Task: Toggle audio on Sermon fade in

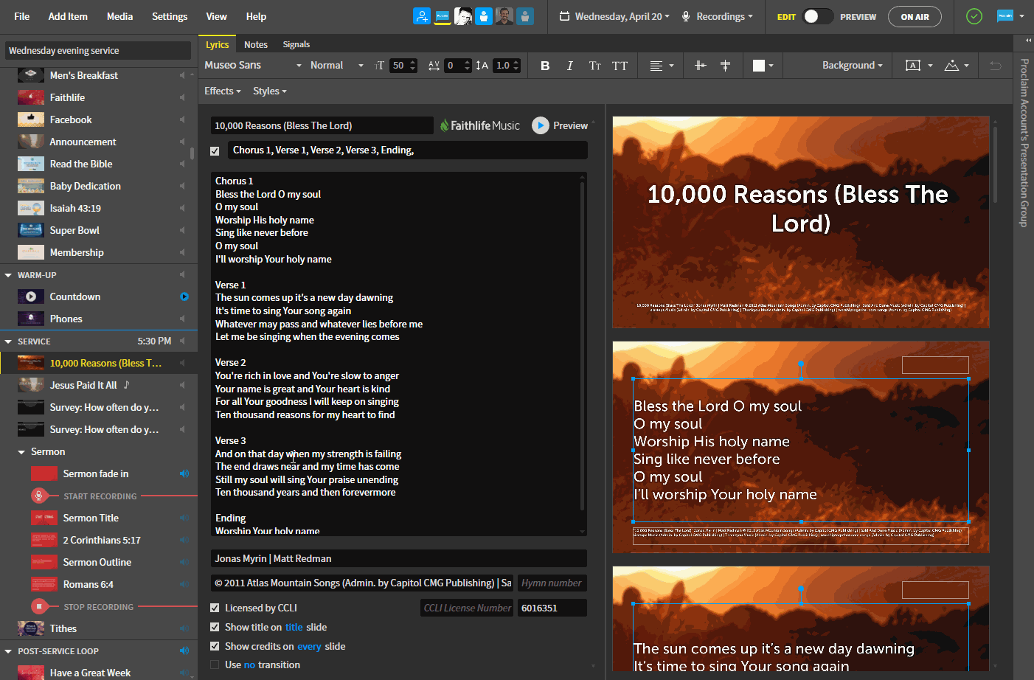Action: (x=184, y=473)
